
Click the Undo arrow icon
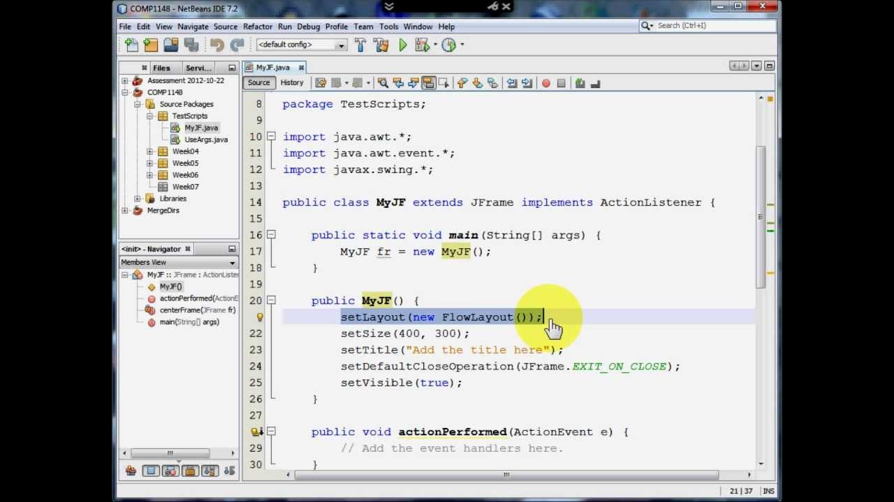pyautogui.click(x=217, y=45)
